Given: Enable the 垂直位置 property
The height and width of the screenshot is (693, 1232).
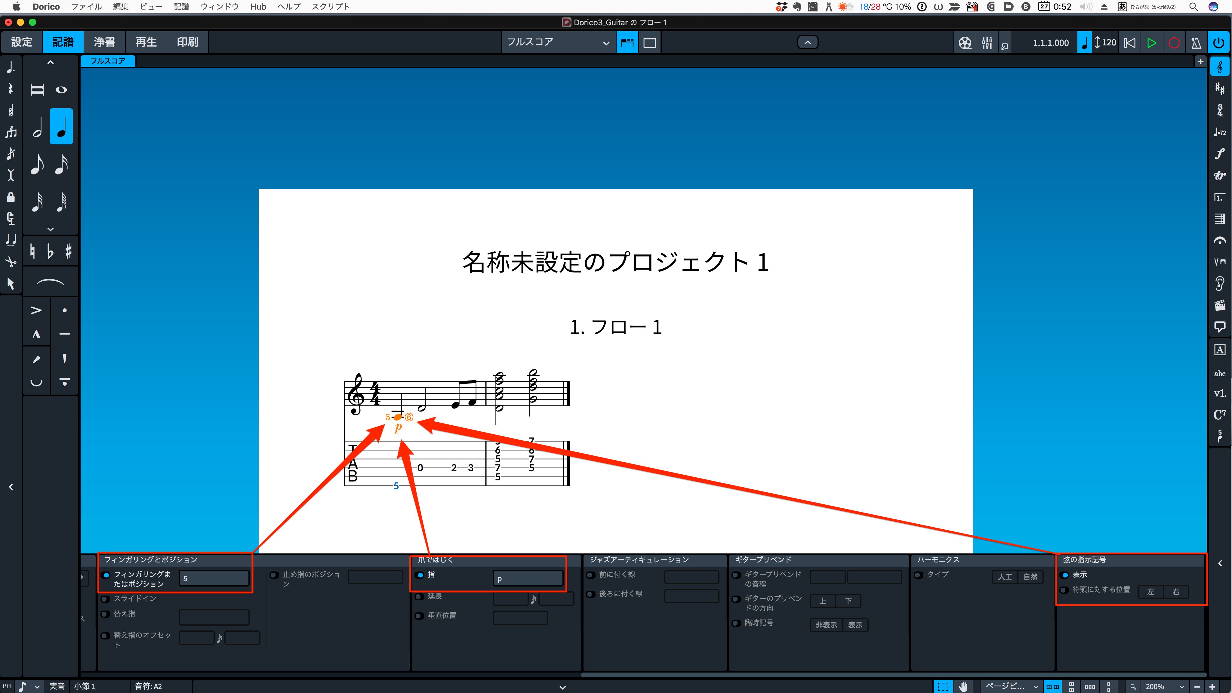Looking at the screenshot, I should 419,616.
